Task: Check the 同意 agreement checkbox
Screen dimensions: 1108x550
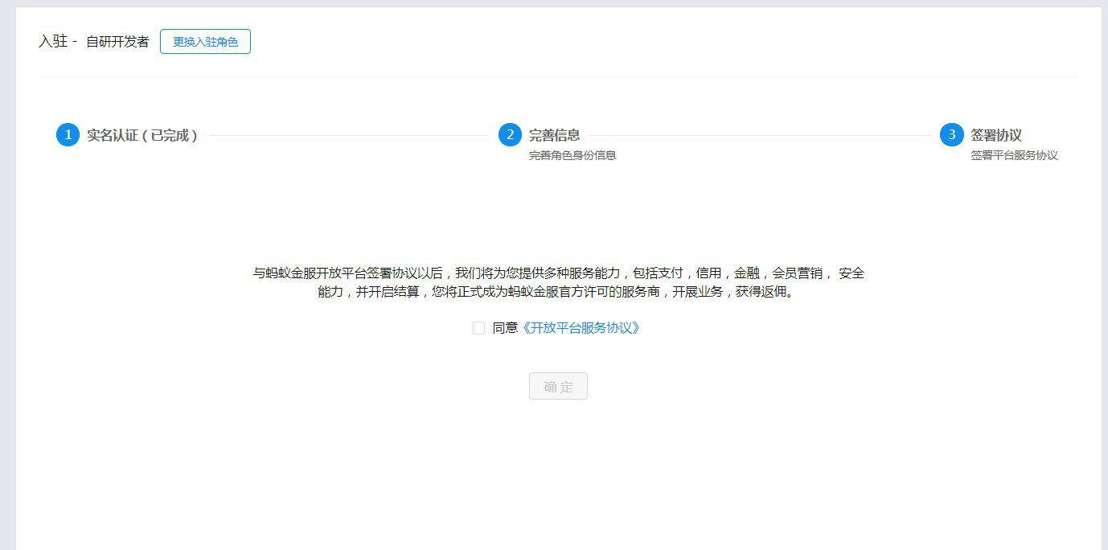Action: click(x=478, y=328)
